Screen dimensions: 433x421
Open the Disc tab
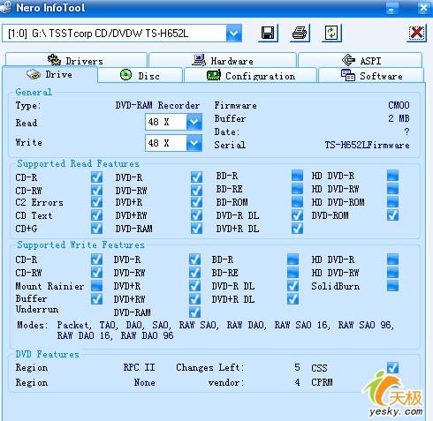(141, 76)
